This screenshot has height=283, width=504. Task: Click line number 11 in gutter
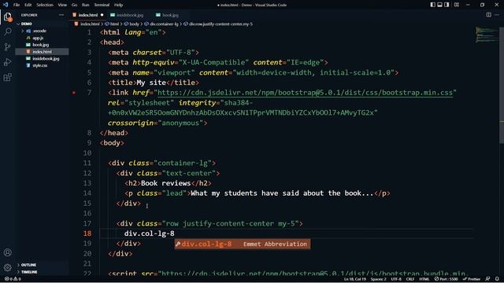[87, 163]
